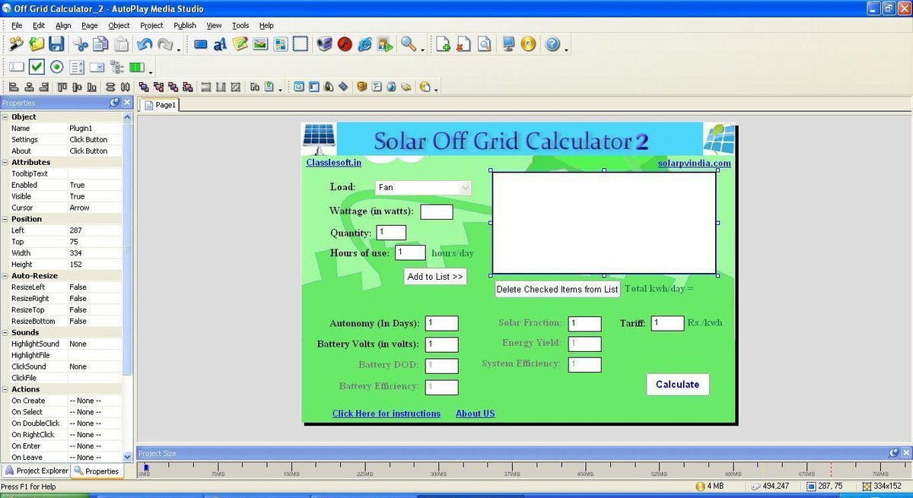913x498 pixels.
Task: Switch to Project Explorer tab
Action: pyautogui.click(x=37, y=471)
